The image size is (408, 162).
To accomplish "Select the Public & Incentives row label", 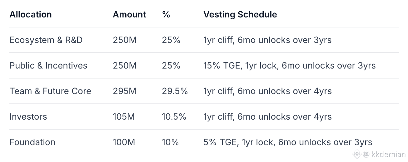I will 48,66.
